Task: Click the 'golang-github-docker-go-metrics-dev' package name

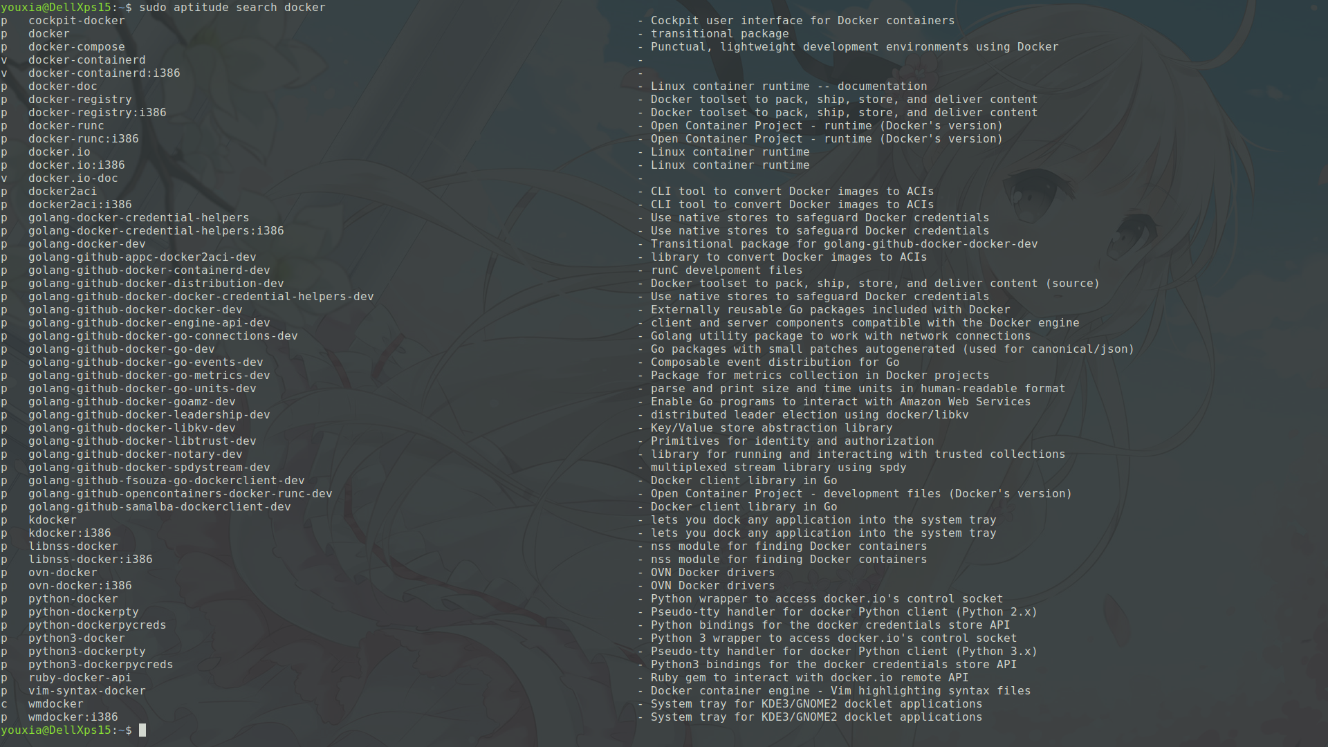Action: [149, 375]
